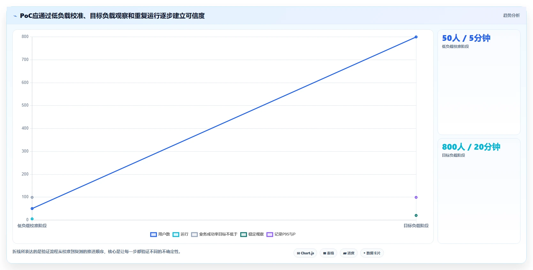Click the 低负载校准阶段 card subtitle
The height and width of the screenshot is (270, 533).
click(x=455, y=47)
